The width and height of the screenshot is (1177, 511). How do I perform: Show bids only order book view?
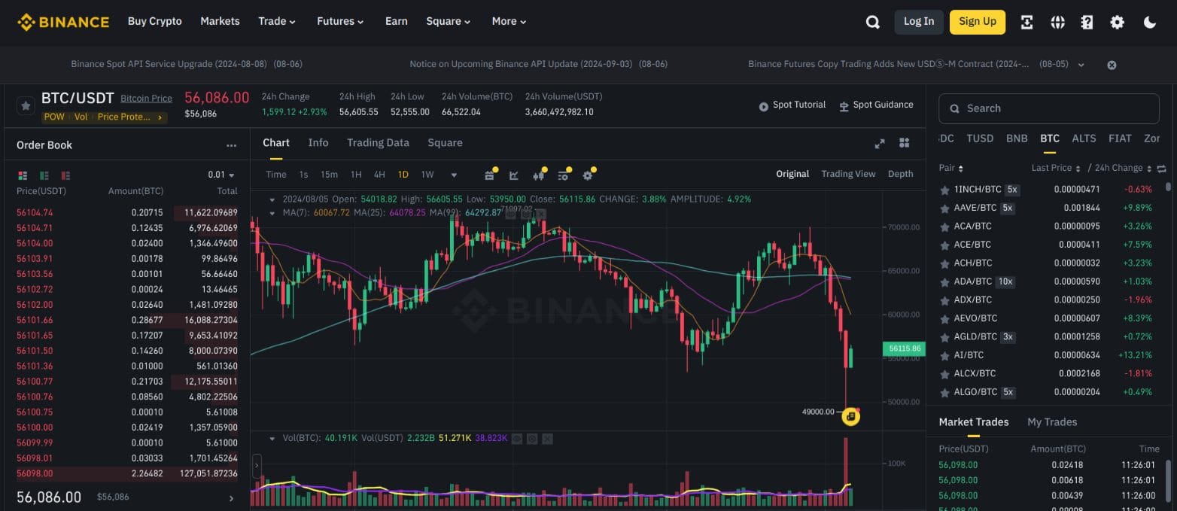coord(44,175)
